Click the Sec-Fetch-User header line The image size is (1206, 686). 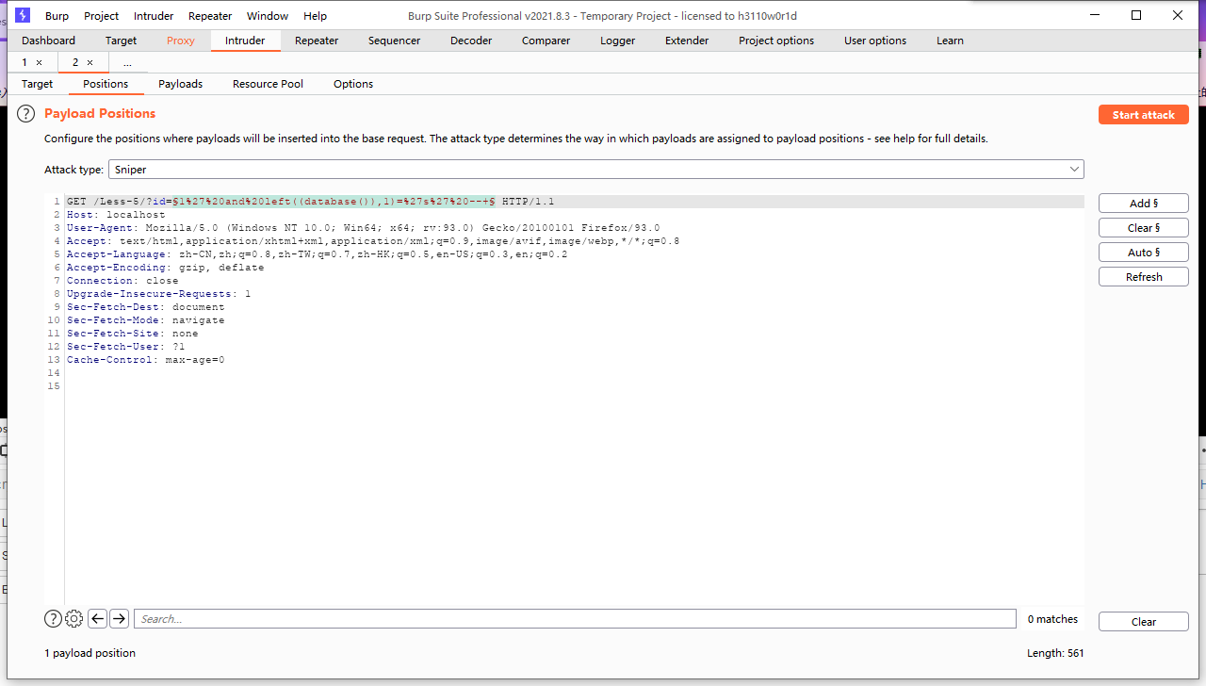[x=125, y=347]
